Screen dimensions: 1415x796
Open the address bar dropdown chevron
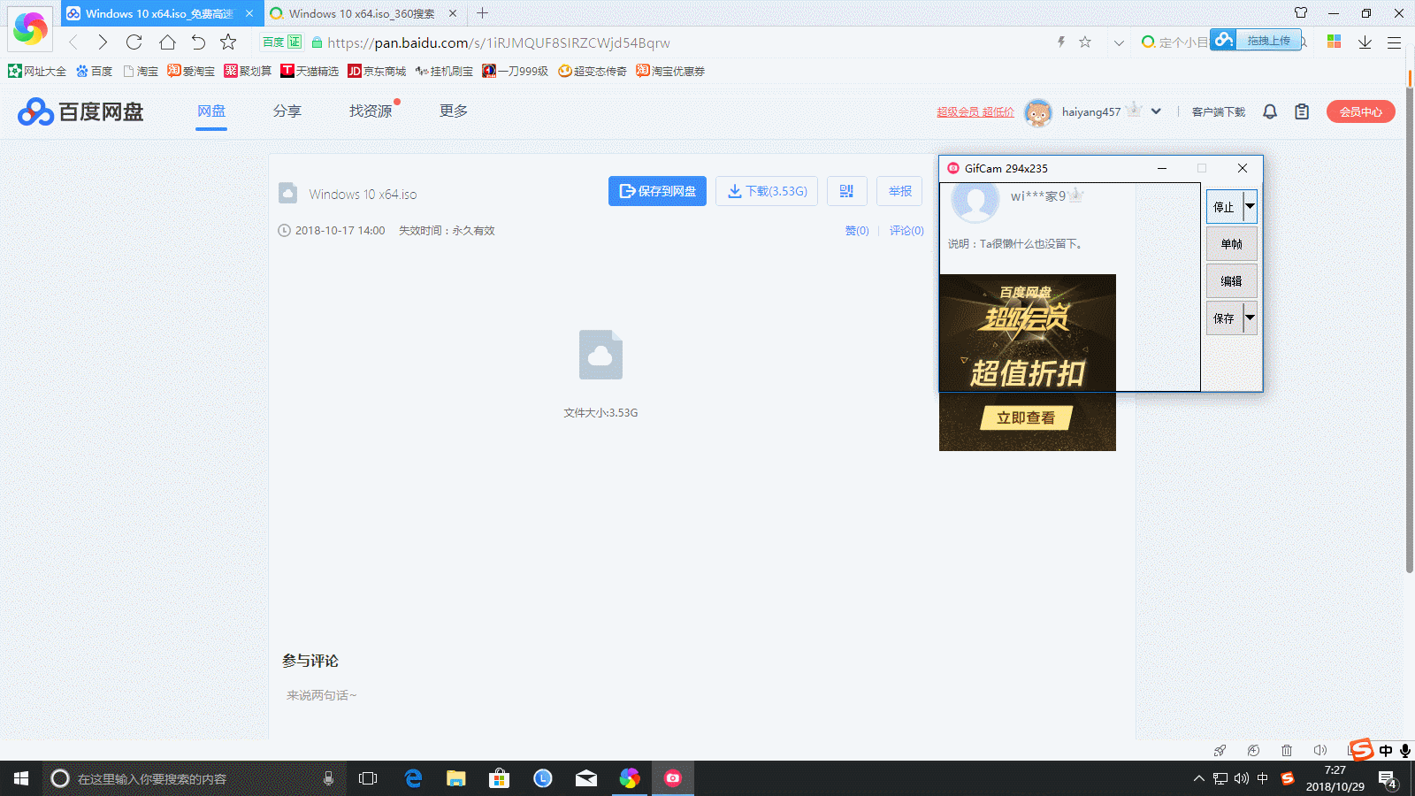click(x=1118, y=42)
